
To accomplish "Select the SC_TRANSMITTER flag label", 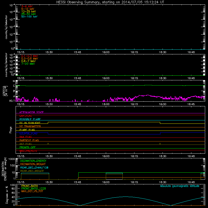I will [30, 126].
